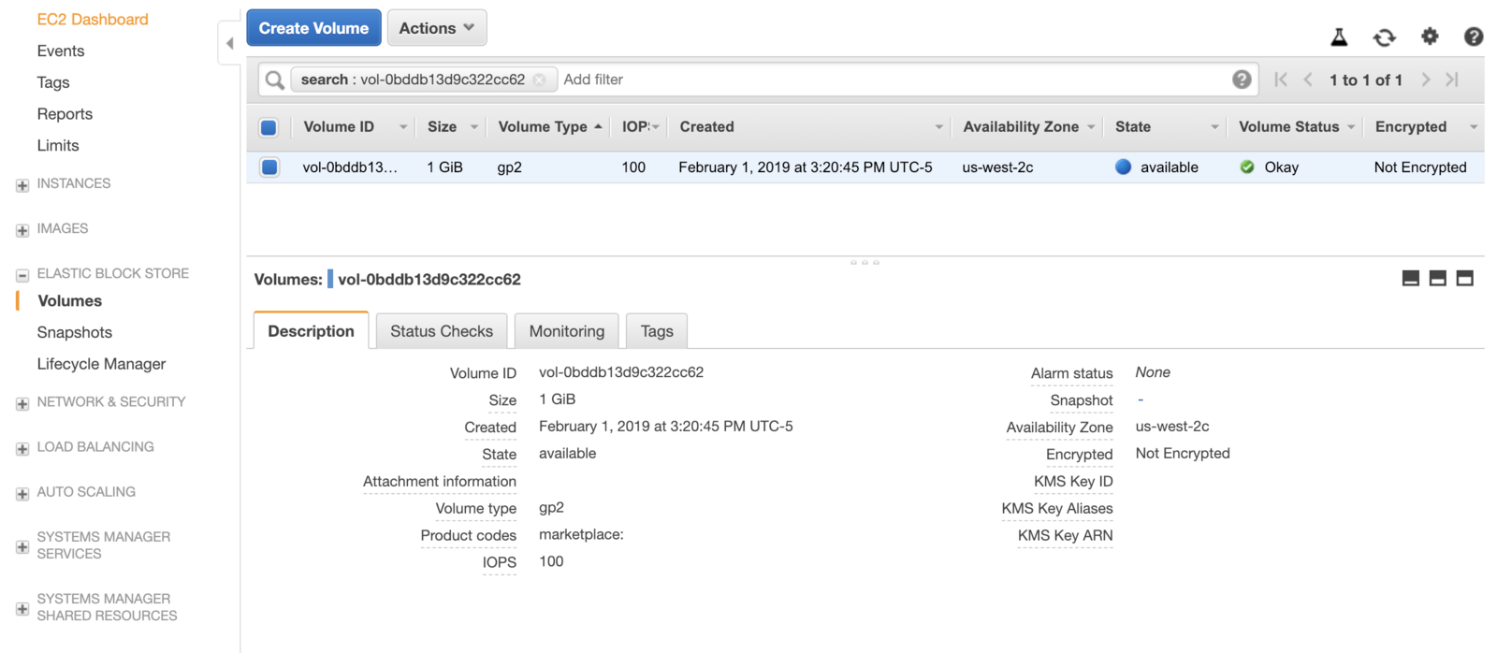Minimize details pane with first layout icon
The width and height of the screenshot is (1497, 653).
click(x=1411, y=278)
